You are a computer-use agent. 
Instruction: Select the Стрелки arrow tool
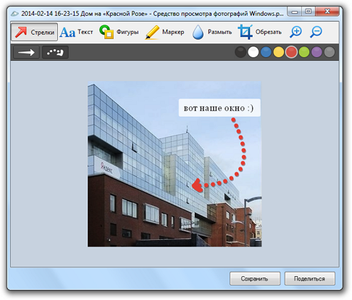pos(34,32)
